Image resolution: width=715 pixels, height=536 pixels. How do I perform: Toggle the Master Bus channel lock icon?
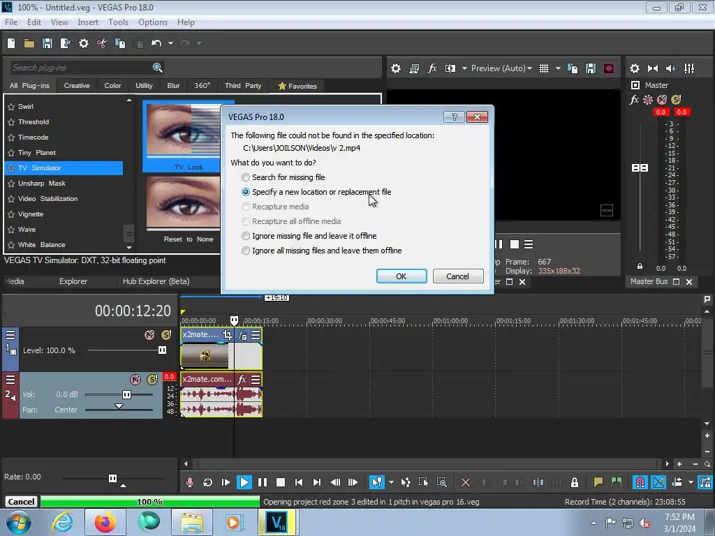(x=640, y=267)
